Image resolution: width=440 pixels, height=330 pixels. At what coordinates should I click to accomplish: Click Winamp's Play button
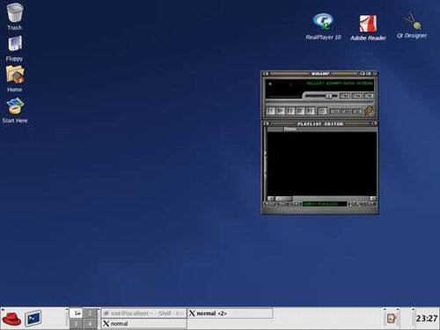tap(281, 111)
